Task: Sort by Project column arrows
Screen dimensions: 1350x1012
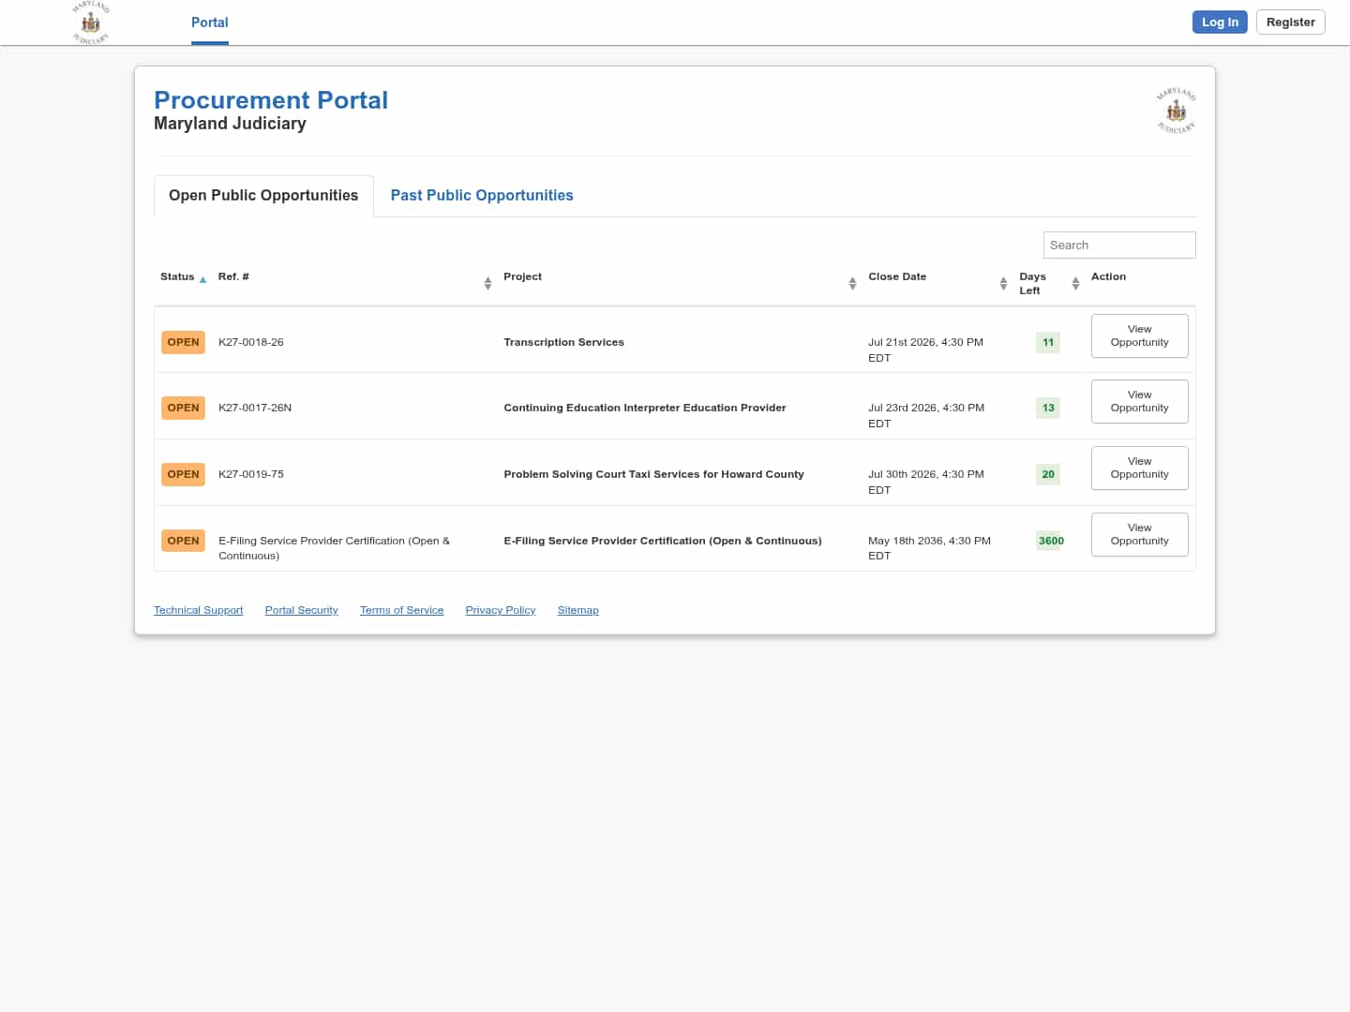Action: (852, 283)
